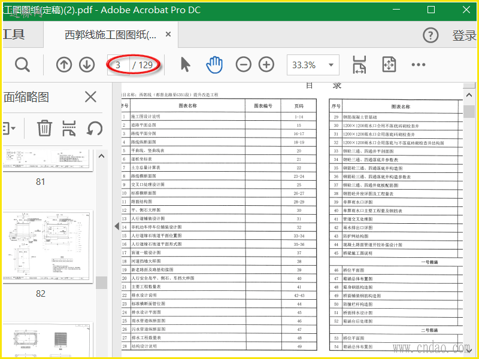The image size is (479, 359).
Task: Click the 人行道铺装设计图 table entry
Action: coord(148,218)
